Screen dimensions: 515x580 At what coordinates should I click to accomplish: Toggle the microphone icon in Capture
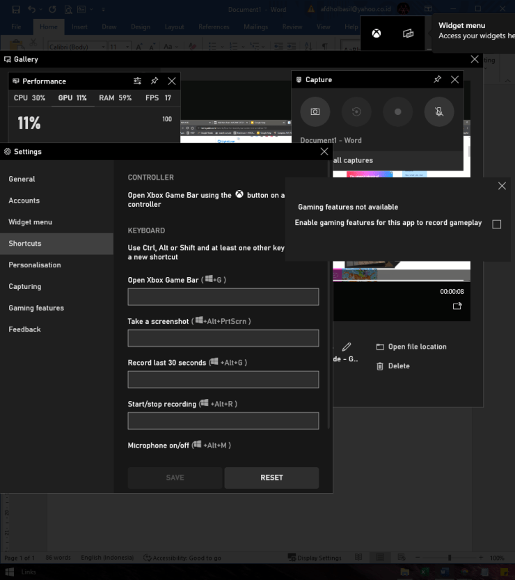[439, 111]
